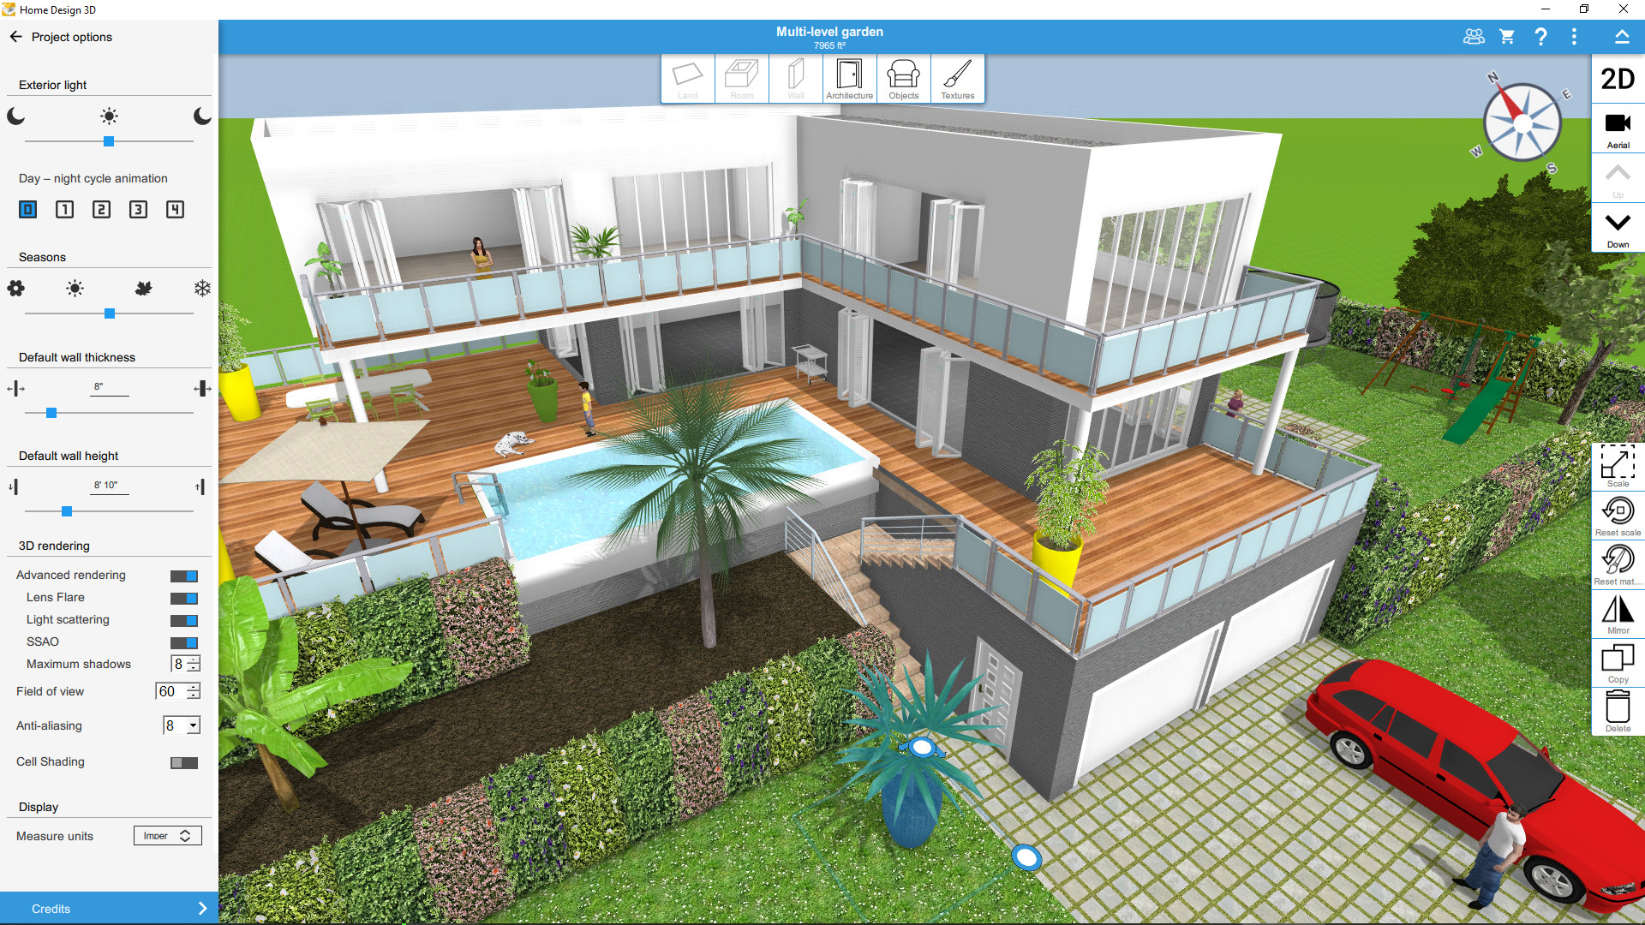Toggle Advanced rendering on/off

184,576
